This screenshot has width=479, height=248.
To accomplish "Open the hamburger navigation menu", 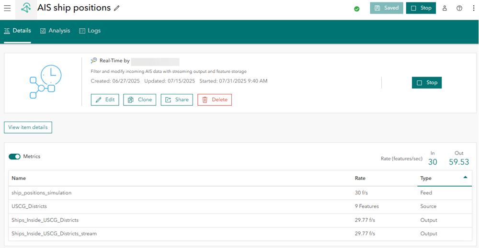I will tap(7, 8).
